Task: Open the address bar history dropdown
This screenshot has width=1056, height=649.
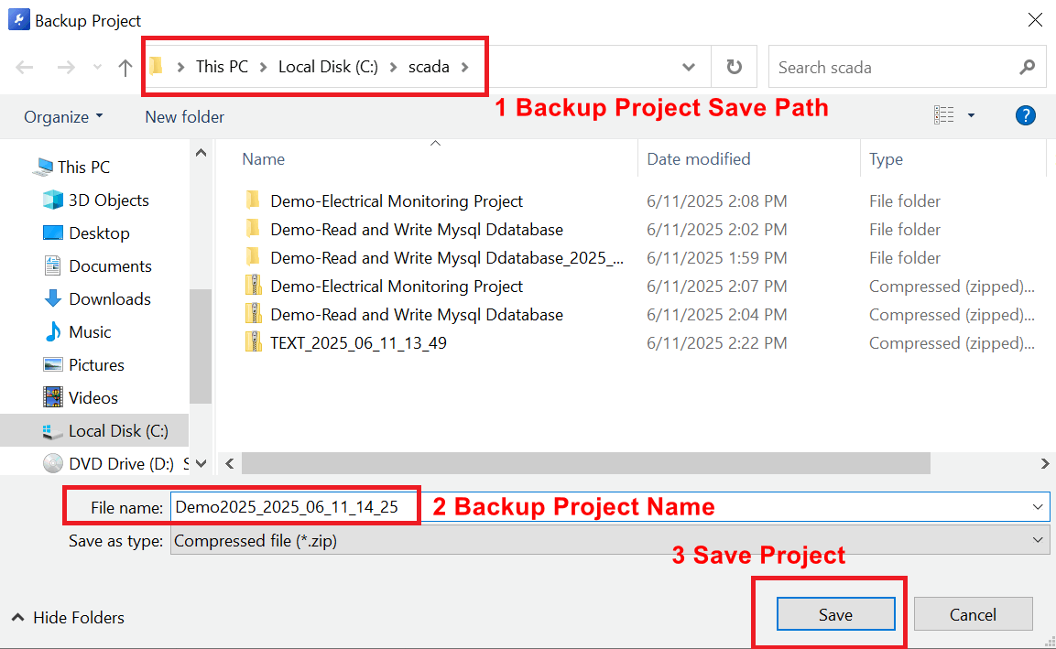Action: click(689, 68)
